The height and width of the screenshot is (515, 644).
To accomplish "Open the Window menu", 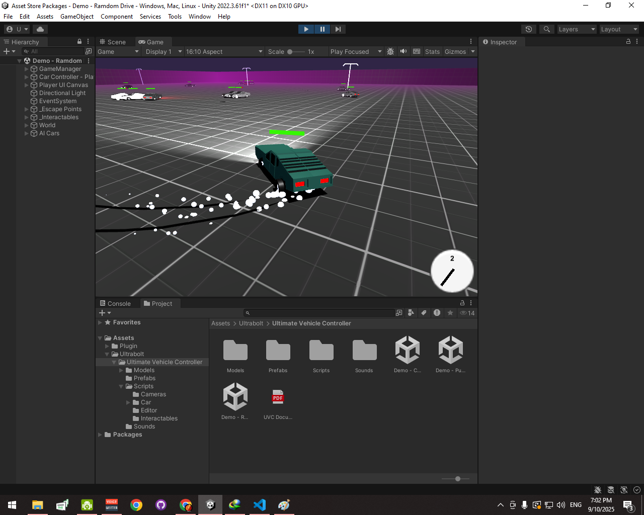I will click(x=200, y=17).
